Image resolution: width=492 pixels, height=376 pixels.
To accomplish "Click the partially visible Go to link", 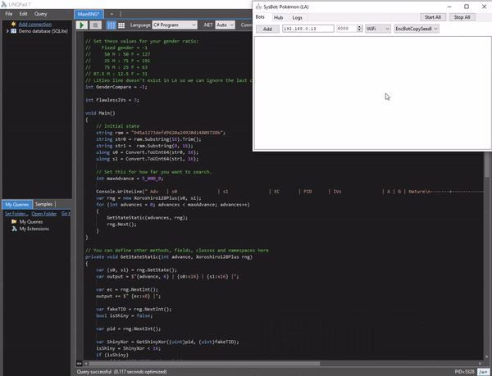I will click(x=66, y=214).
